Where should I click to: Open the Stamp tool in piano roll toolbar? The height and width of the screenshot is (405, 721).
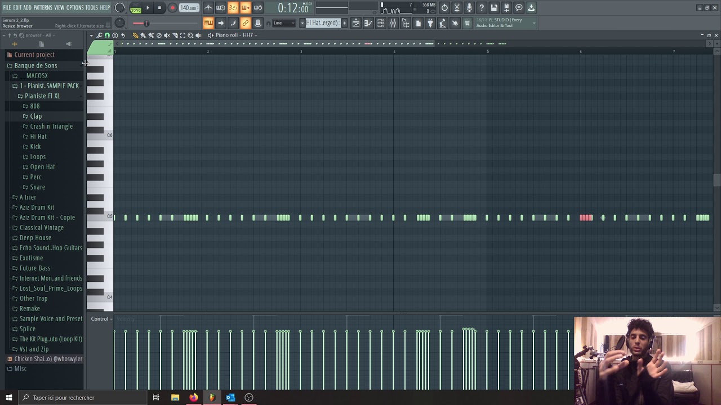(x=115, y=35)
